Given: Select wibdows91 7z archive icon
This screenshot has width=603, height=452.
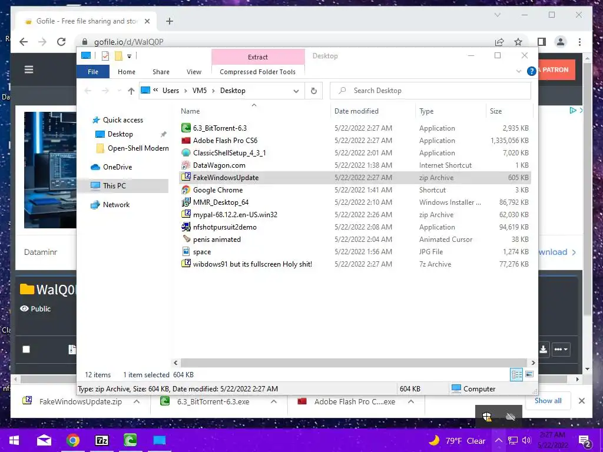Looking at the screenshot, I should (186, 264).
